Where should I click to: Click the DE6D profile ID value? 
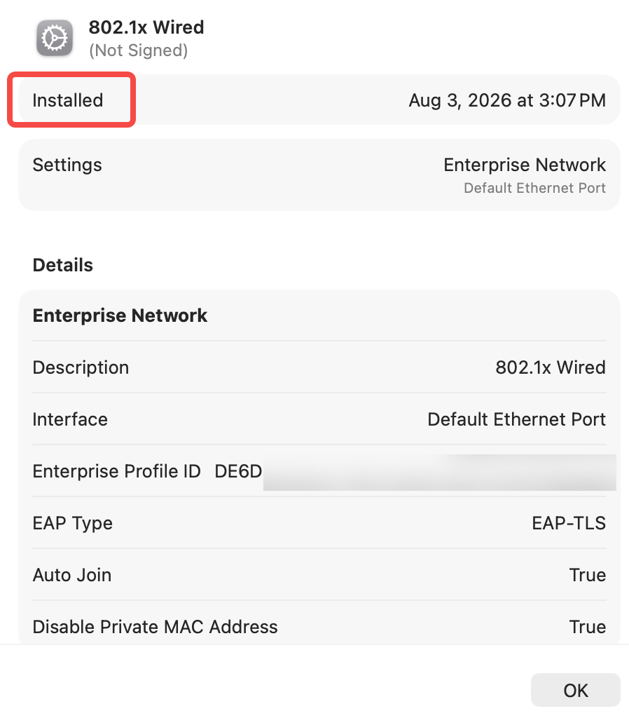[238, 471]
